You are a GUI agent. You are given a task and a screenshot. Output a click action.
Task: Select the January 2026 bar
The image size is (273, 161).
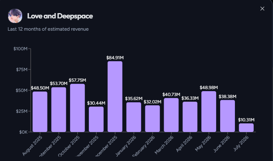point(134,117)
